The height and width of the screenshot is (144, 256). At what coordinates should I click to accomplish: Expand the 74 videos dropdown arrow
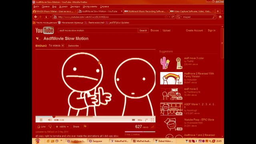tap(63, 46)
